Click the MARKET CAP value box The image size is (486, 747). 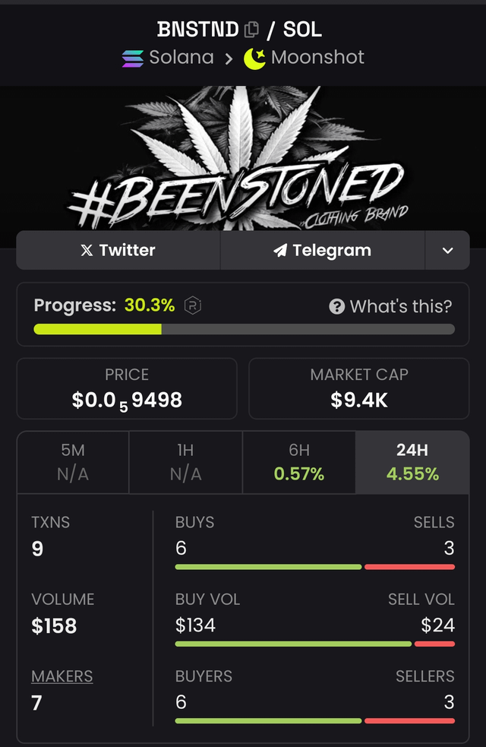359,389
